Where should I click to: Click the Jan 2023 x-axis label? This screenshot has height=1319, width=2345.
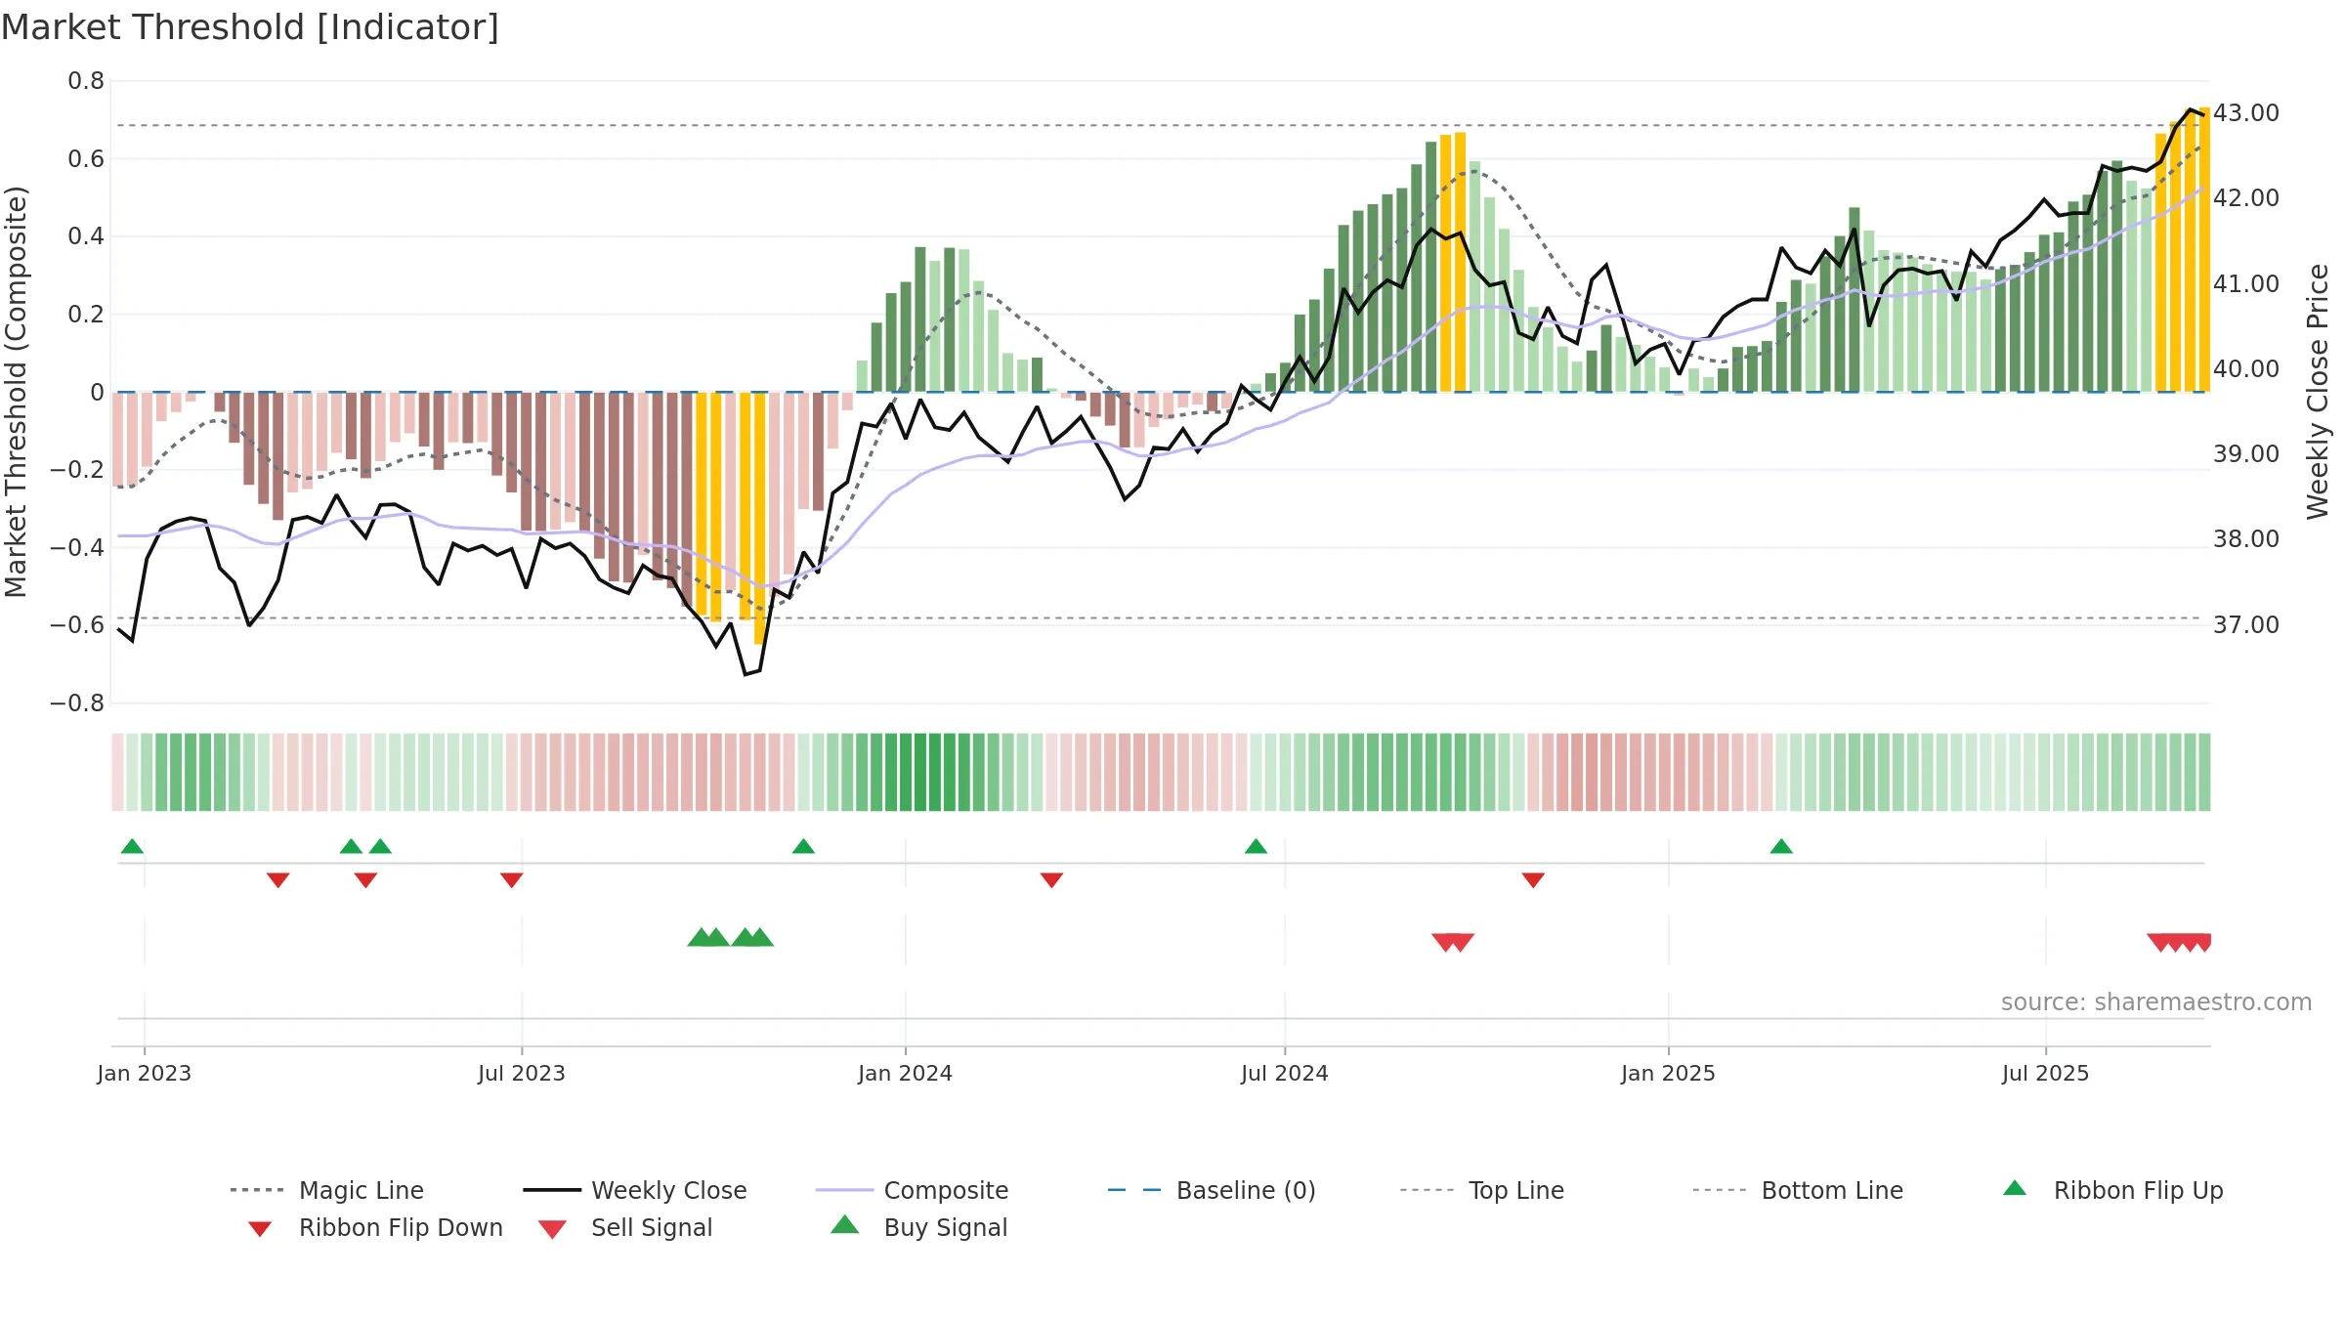[x=145, y=1073]
